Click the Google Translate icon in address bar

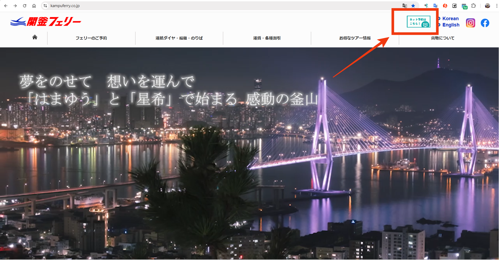click(x=405, y=6)
